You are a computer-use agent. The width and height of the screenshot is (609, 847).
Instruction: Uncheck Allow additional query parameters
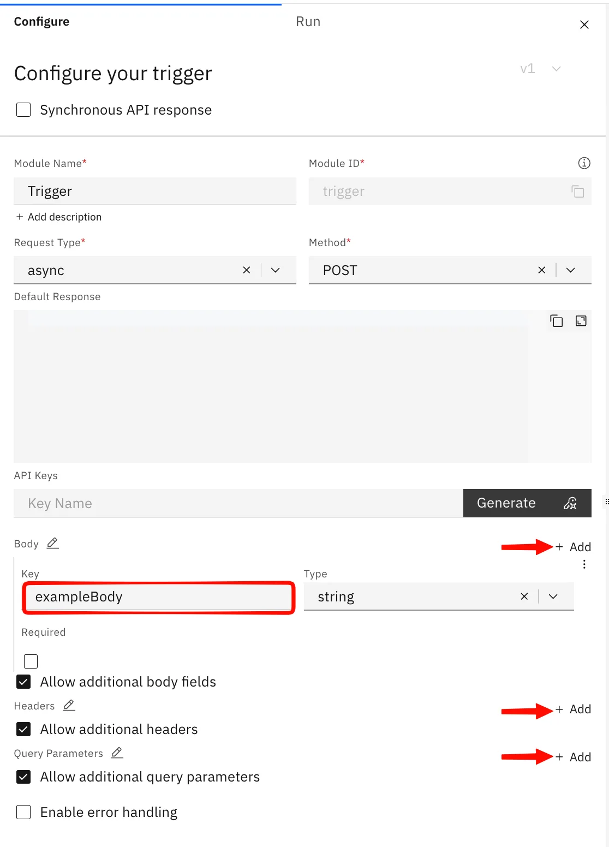click(x=23, y=777)
